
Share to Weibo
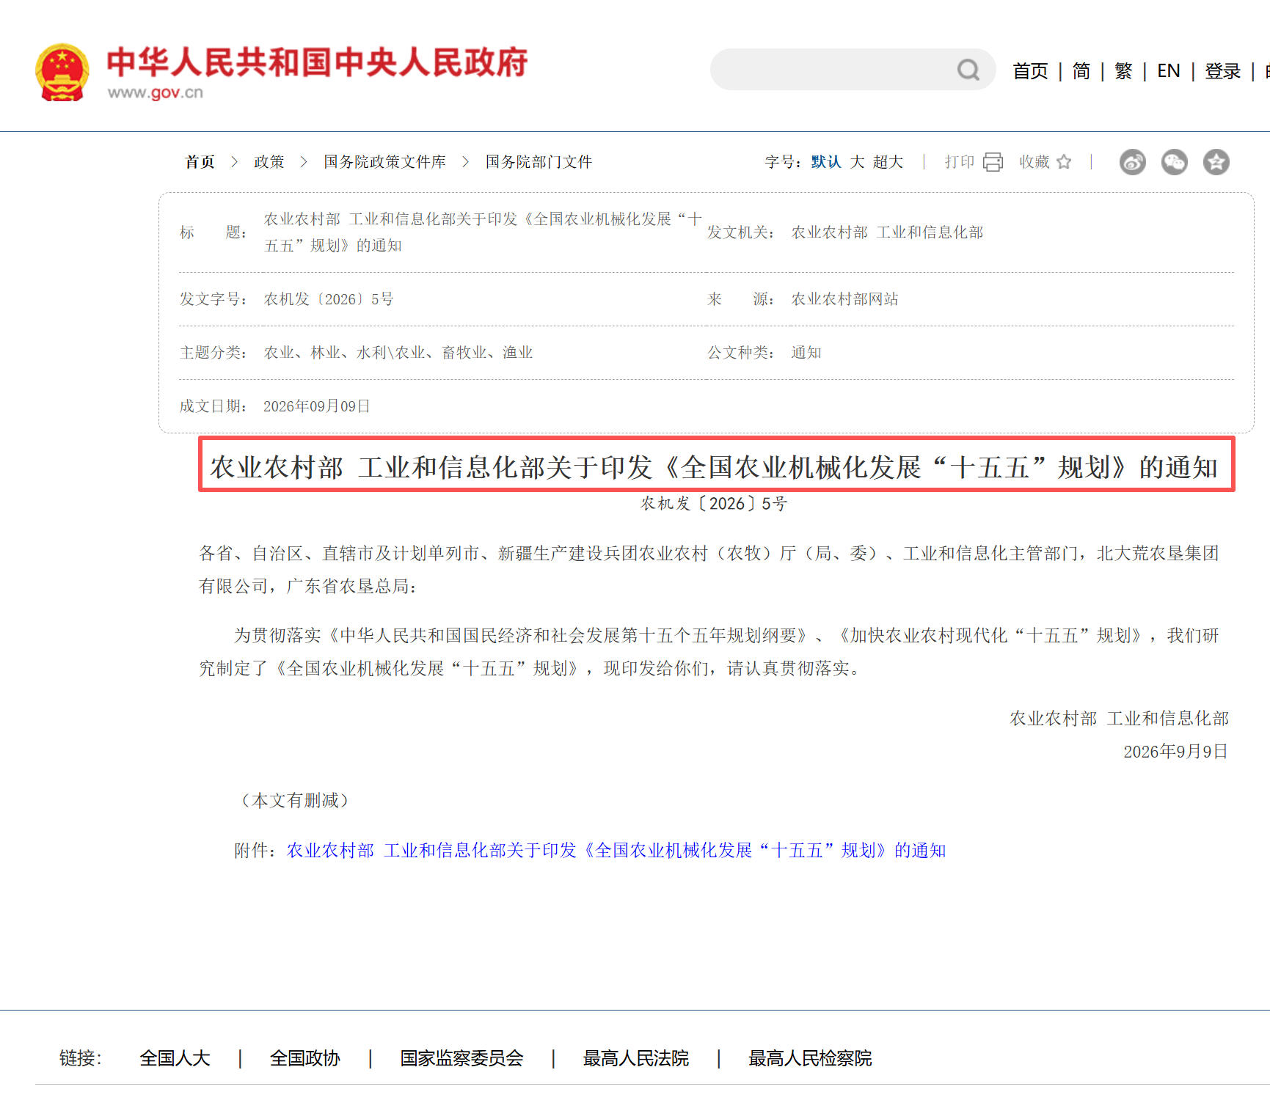(x=1133, y=162)
